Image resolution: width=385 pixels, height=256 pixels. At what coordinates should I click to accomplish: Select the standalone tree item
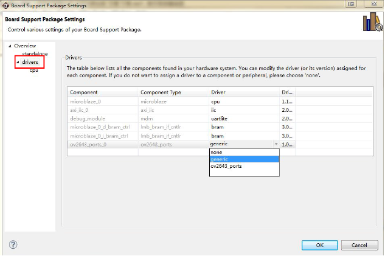(x=35, y=54)
